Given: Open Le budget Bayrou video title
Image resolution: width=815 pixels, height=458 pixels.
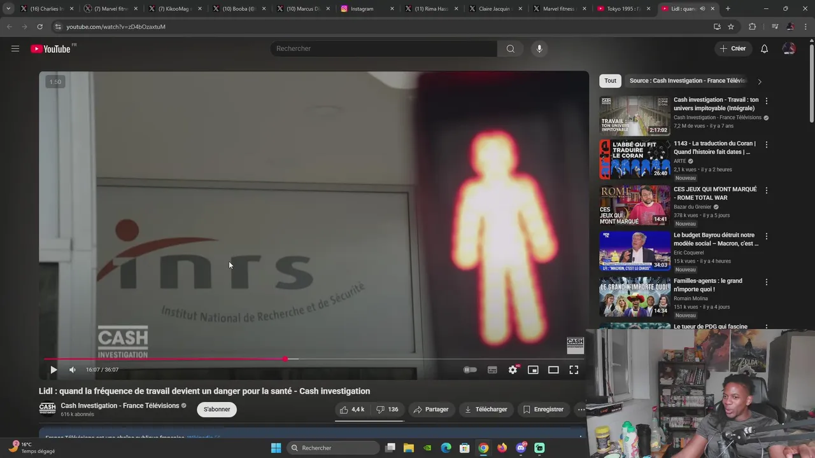Looking at the screenshot, I should pyautogui.click(x=716, y=239).
